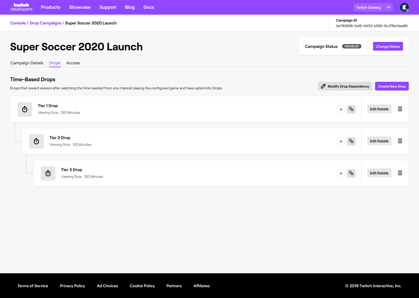Open the Twitch user avatar in the header
Image resolution: width=419 pixels, height=298 pixels.
[x=404, y=7]
